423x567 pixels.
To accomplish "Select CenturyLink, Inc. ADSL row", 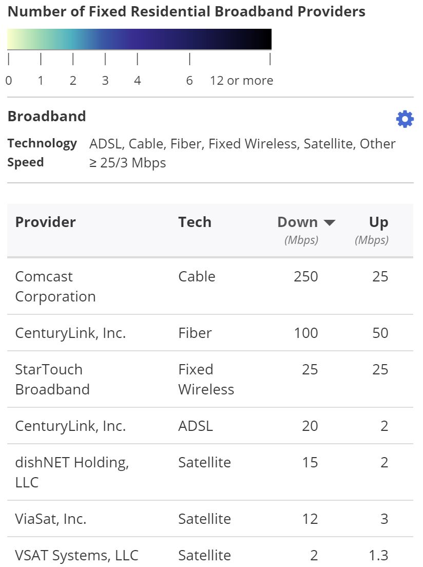I will click(x=210, y=426).
